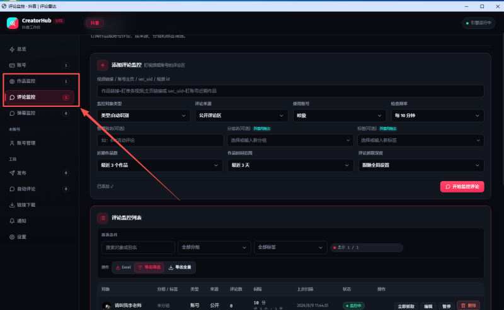The image size is (504, 310).
Task: Click the 立即抓取 button in the row
Action: (406, 306)
